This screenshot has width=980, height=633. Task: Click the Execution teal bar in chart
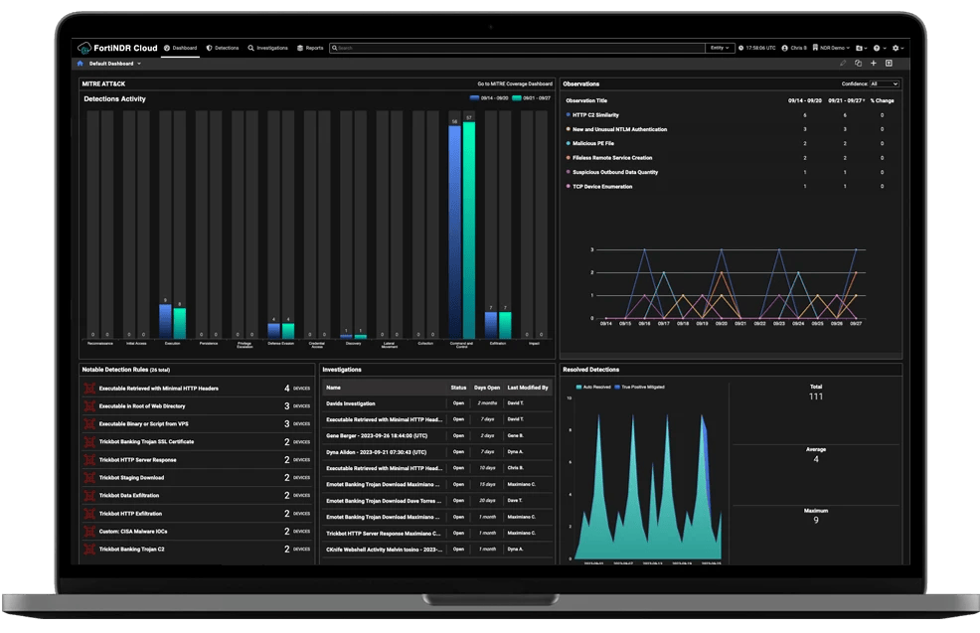click(x=179, y=323)
